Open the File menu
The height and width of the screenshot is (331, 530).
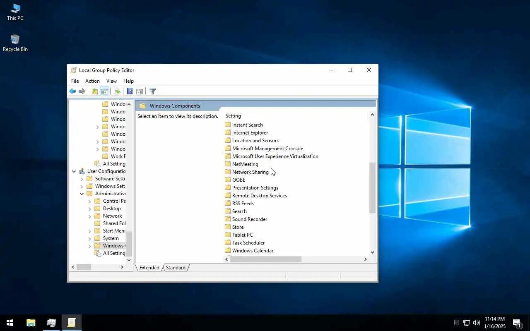click(75, 81)
